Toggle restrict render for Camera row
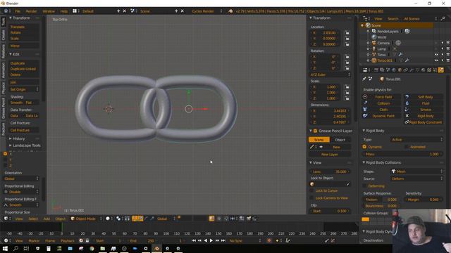The width and height of the screenshot is (451, 253). pos(448,43)
